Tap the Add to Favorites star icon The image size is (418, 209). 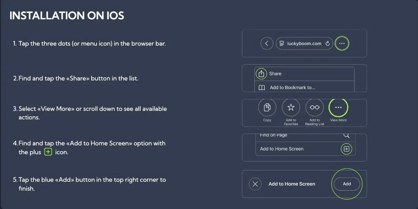(291, 108)
